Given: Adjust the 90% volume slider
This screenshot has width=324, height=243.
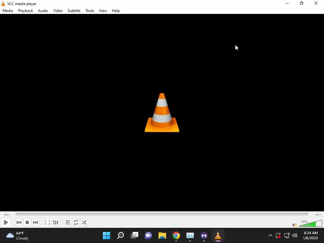Looking at the screenshot, I should [x=310, y=224].
